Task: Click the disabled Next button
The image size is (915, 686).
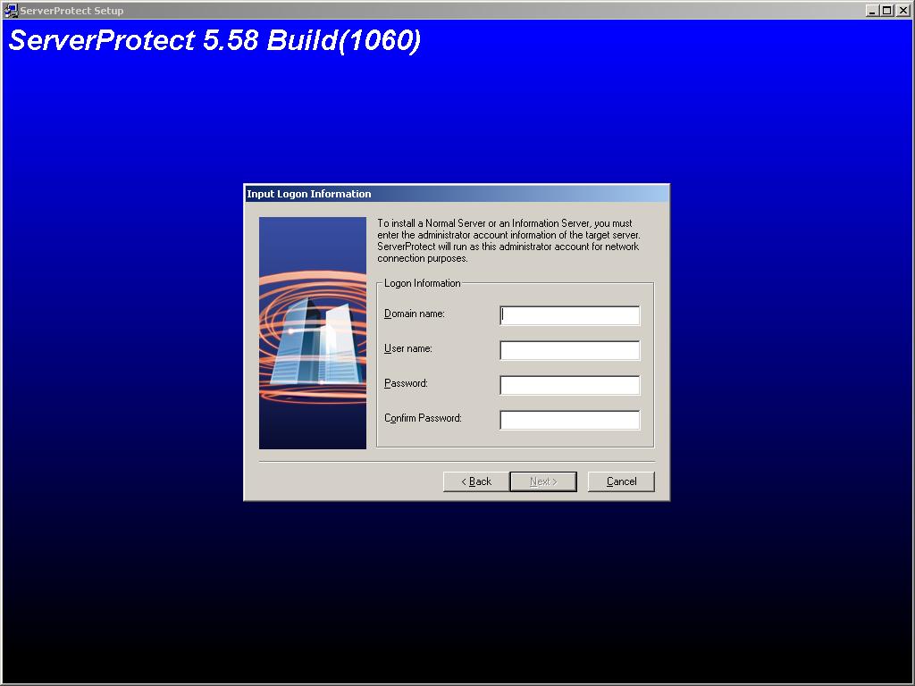Action: tap(542, 481)
